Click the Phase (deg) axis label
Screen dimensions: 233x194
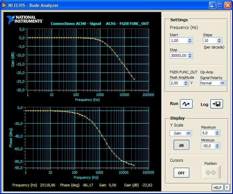pos(11,138)
